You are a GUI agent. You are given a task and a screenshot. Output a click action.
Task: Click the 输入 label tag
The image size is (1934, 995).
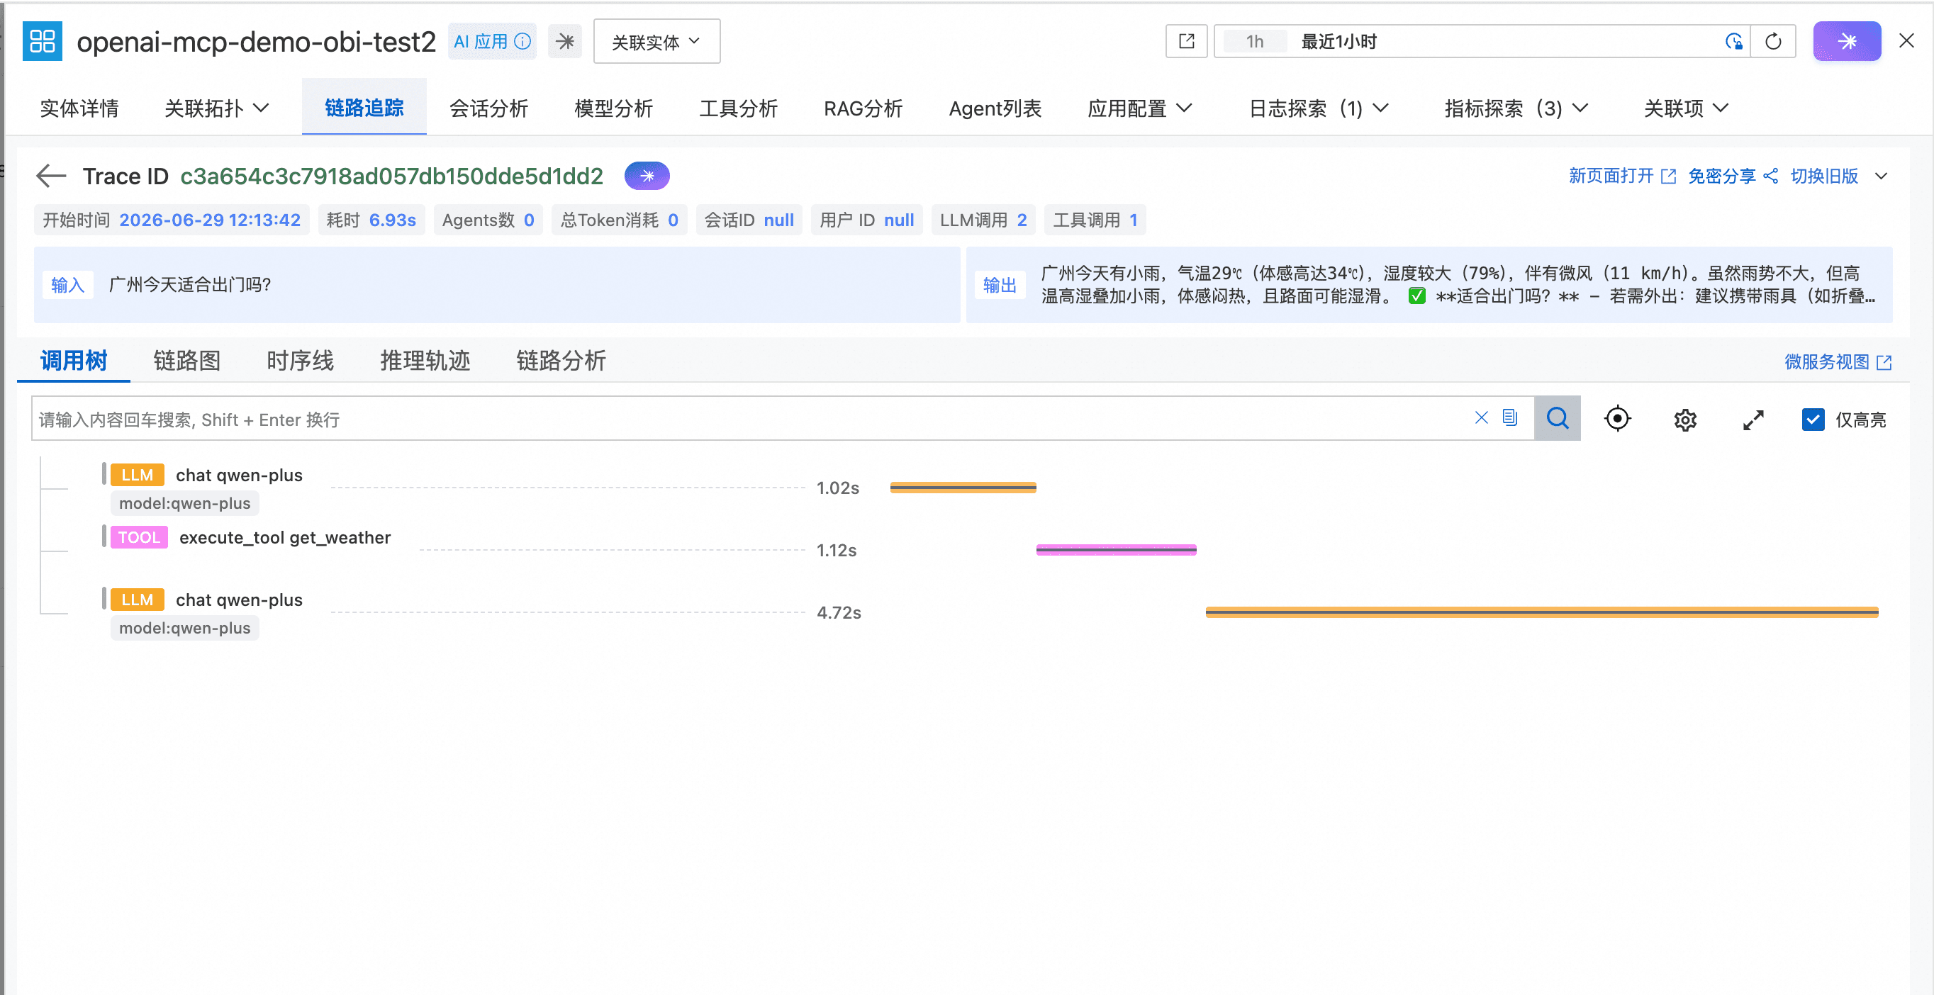point(67,284)
